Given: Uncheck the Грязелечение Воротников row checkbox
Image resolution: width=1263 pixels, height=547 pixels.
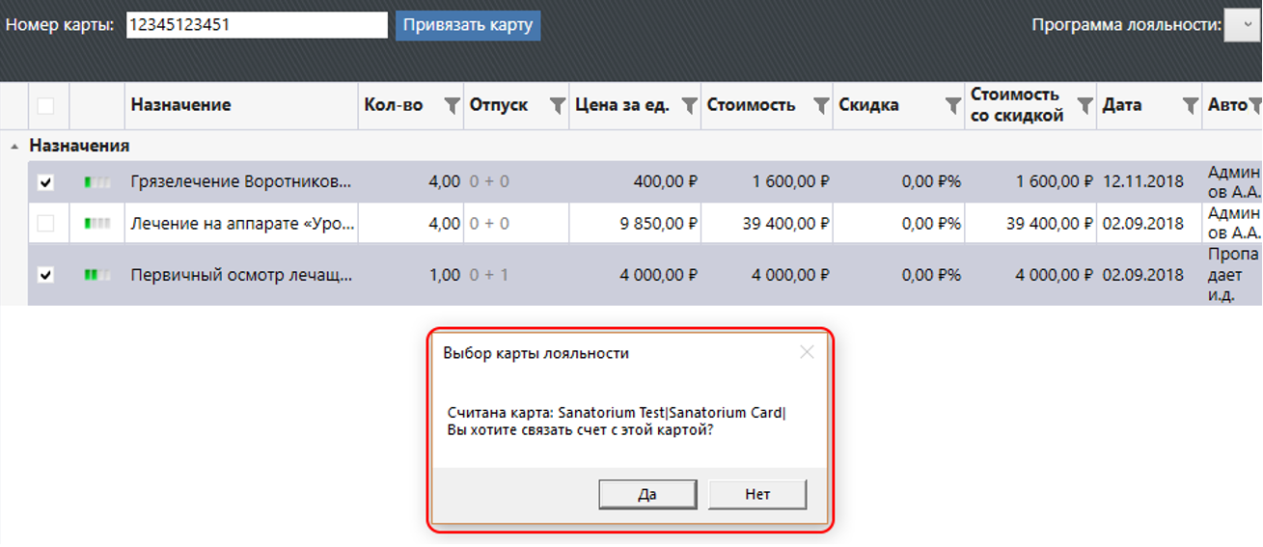Looking at the screenshot, I should 45,182.
